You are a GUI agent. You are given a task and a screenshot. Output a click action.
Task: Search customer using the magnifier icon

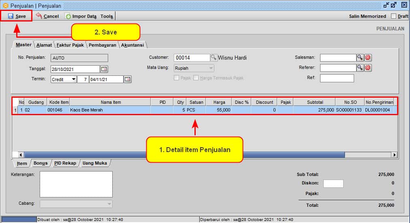(214, 58)
